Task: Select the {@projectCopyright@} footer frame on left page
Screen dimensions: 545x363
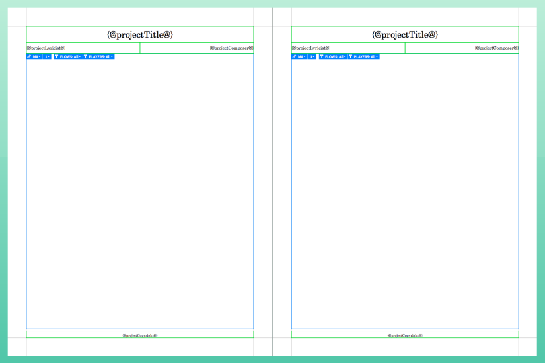Action: tap(140, 335)
